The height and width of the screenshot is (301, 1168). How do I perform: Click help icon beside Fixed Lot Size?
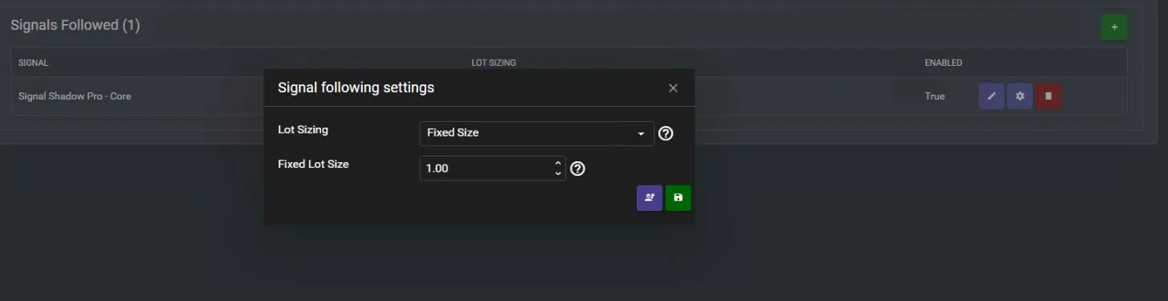tap(577, 169)
